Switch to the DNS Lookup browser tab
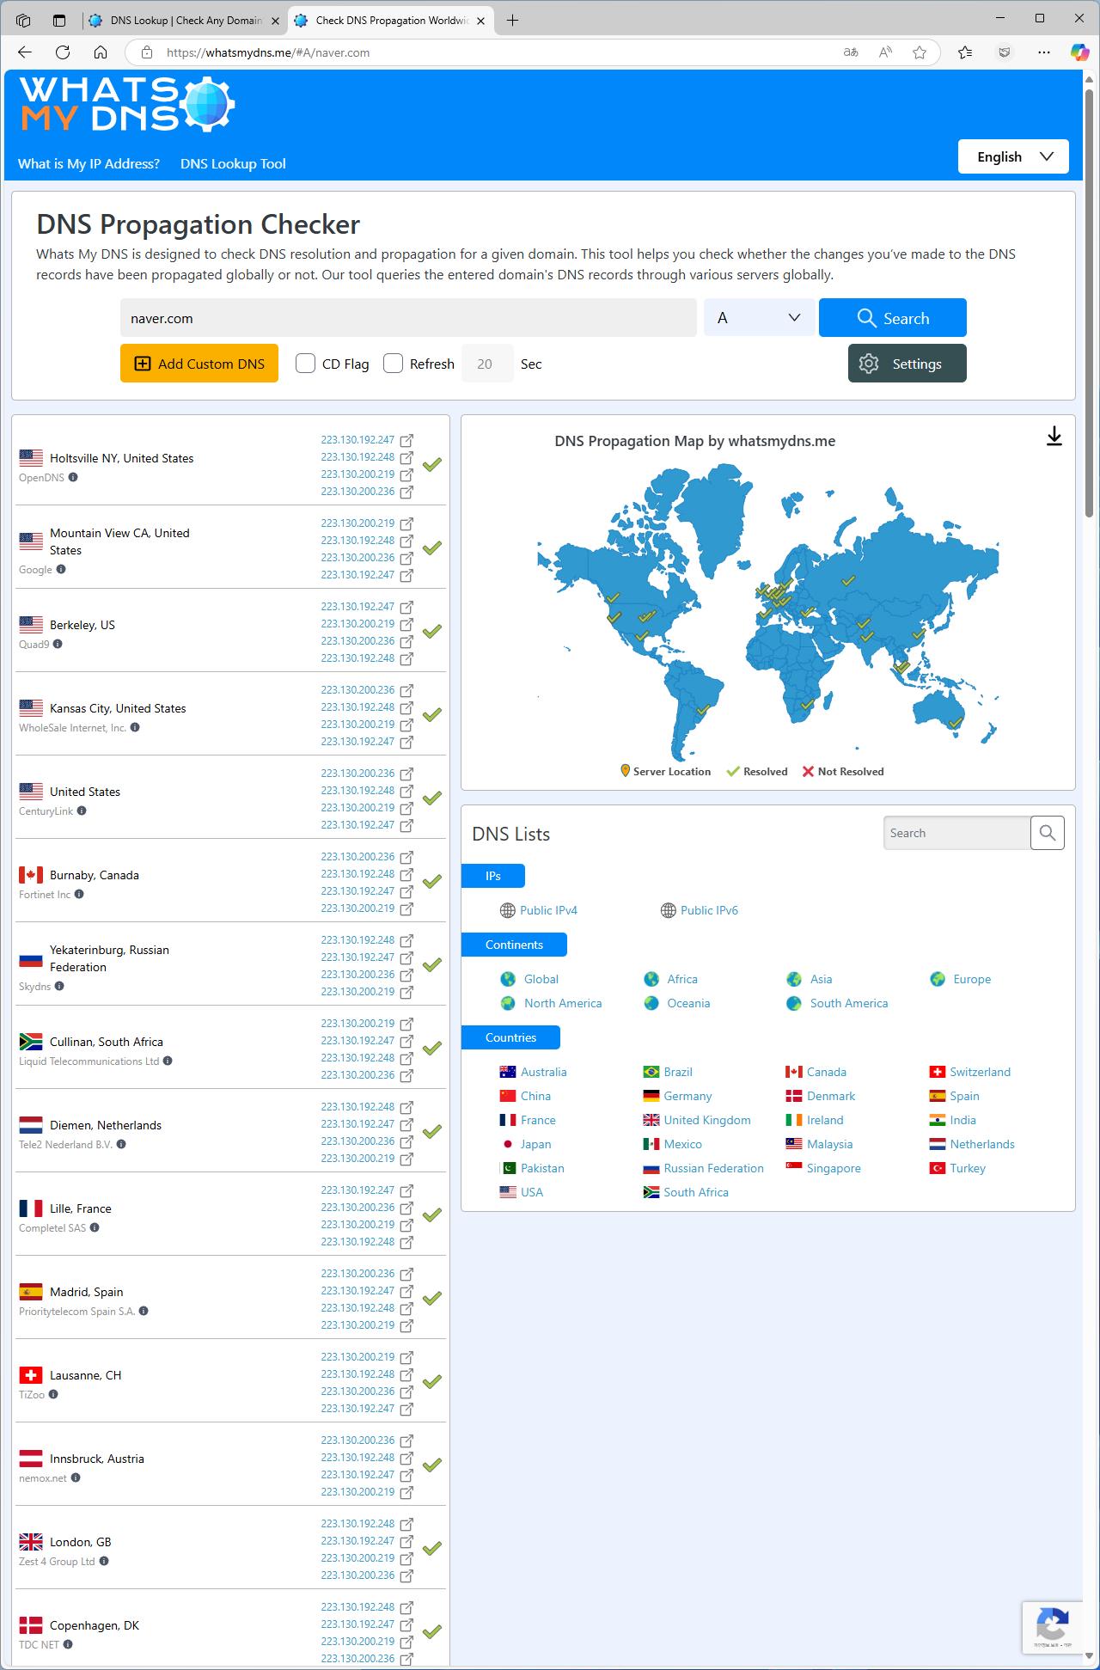The width and height of the screenshot is (1100, 1670). tap(185, 20)
